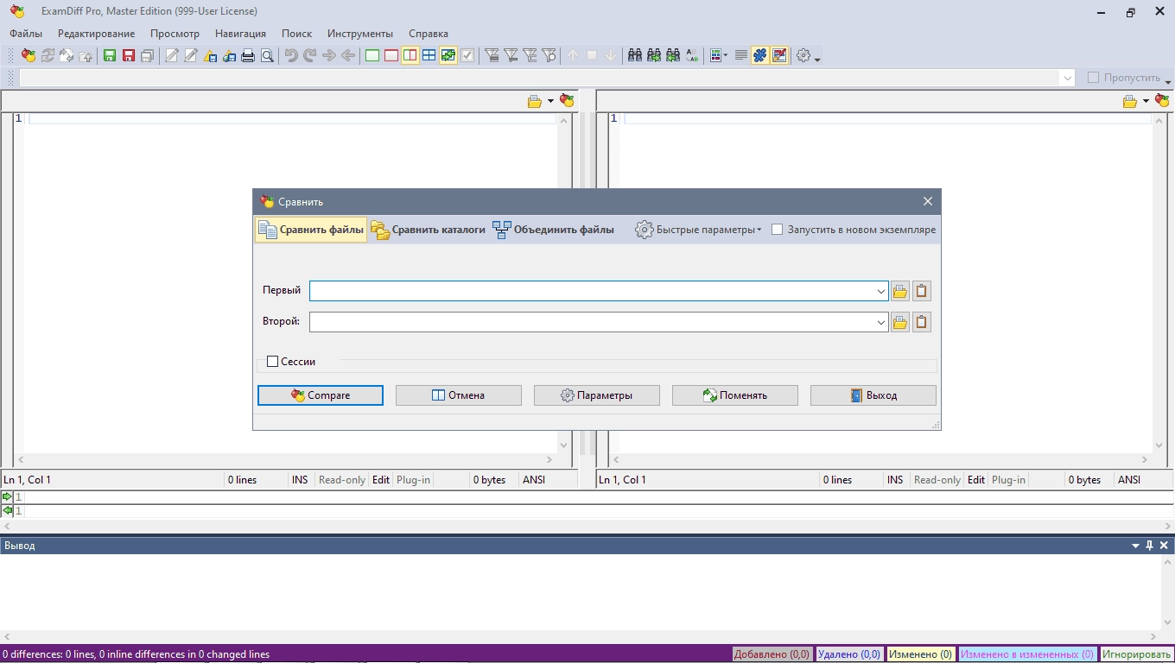Screen dimensions: 1175x663
Task: Click the lines word-wrap toolbar icon
Action: 741,55
